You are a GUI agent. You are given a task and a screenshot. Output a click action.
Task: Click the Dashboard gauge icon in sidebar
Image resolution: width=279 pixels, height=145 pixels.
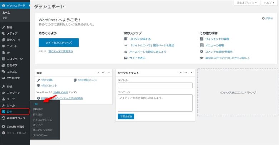point(3,5)
